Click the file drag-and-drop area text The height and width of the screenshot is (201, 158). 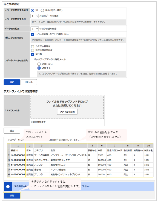click(67, 104)
